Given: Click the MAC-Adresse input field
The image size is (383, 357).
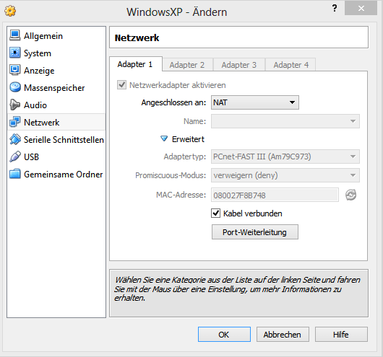Looking at the screenshot, I should 275,195.
